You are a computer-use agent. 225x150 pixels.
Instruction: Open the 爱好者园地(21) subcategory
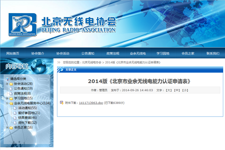pos(29,113)
